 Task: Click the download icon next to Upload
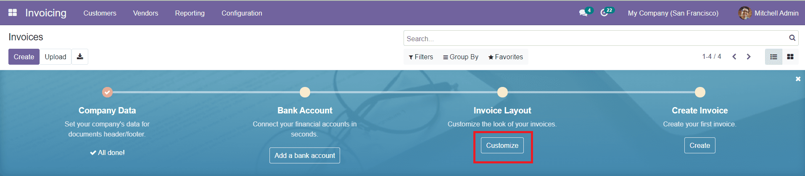80,57
